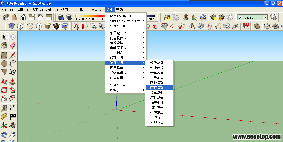Choose Lattice Maker menu entry
Image resolution: width=283 pixels, height=142 pixels.
coord(126,16)
